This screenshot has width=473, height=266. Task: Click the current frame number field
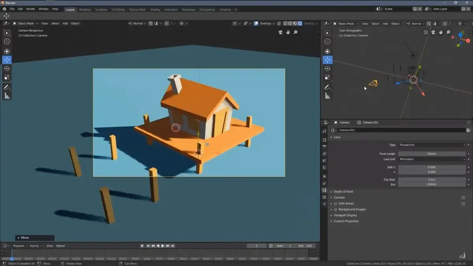257,246
